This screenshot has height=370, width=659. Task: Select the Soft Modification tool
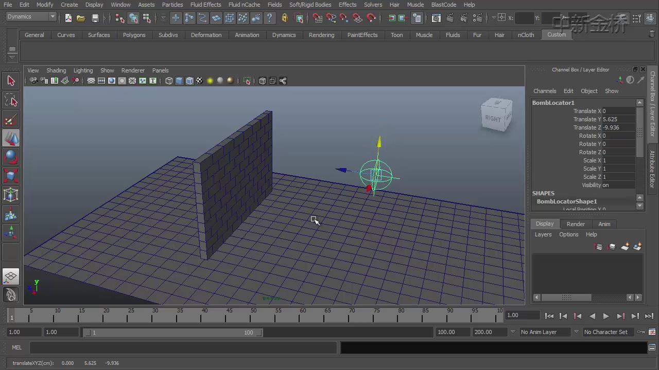pyautogui.click(x=11, y=214)
